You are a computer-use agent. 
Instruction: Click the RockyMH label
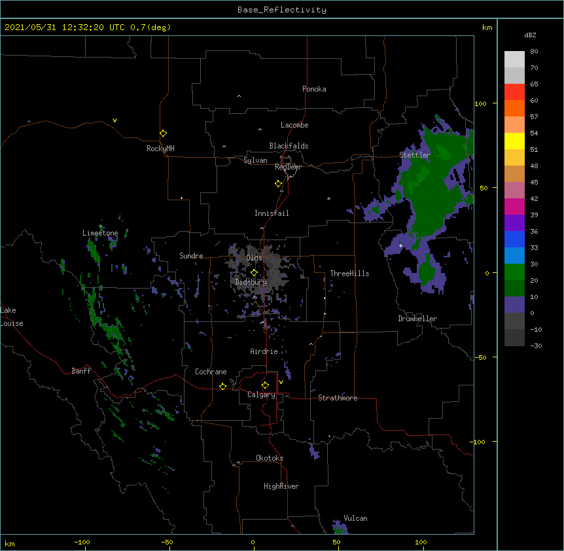tap(160, 149)
